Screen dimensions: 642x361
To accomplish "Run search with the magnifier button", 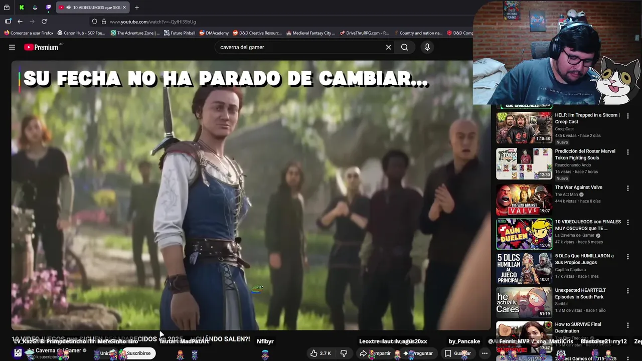I will pyautogui.click(x=404, y=47).
